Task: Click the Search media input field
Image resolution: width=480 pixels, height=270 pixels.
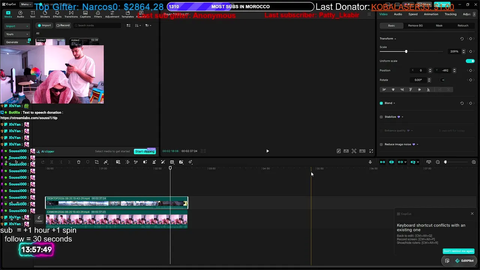Action: (97, 25)
